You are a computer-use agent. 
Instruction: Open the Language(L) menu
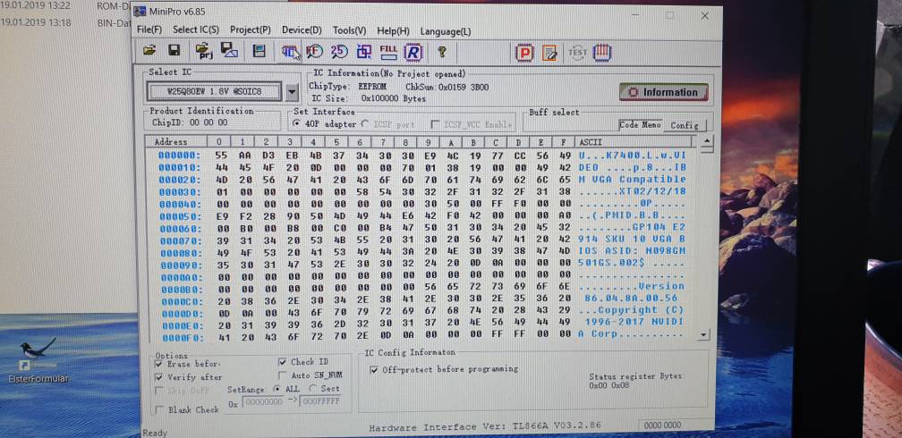(x=446, y=31)
